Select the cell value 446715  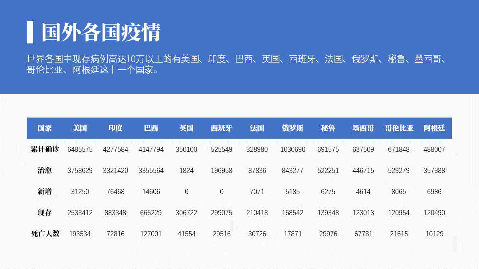point(363,171)
